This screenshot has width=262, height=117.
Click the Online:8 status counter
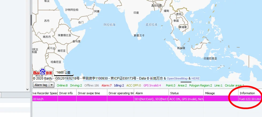(62, 85)
